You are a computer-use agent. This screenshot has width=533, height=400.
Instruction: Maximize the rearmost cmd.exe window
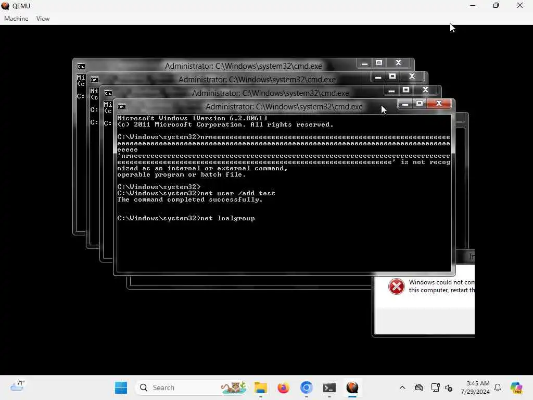coord(379,63)
